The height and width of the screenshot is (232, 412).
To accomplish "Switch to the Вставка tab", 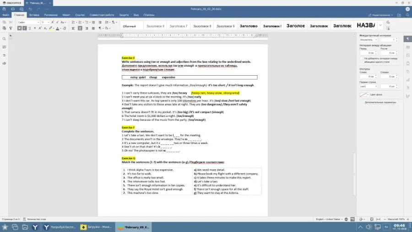I will 34,15.
